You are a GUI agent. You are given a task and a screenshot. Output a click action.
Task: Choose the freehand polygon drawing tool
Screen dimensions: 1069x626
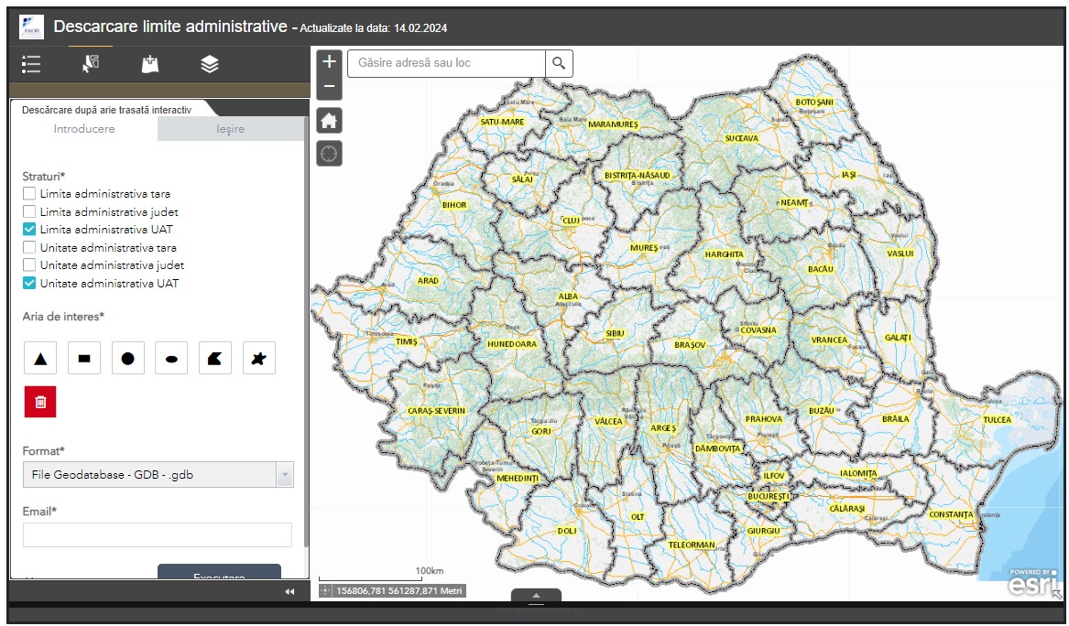tap(259, 359)
